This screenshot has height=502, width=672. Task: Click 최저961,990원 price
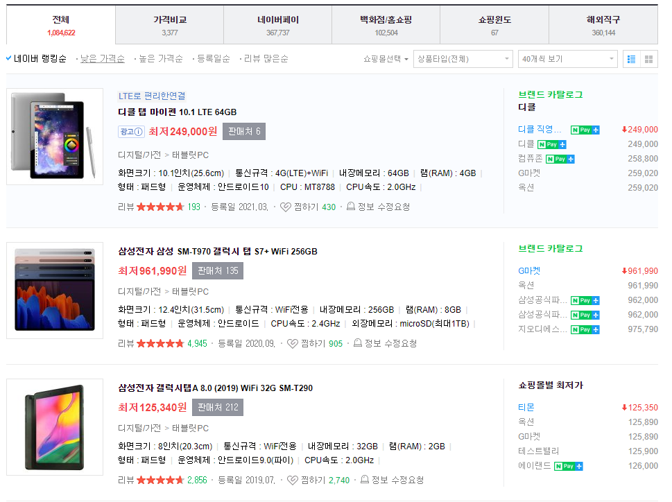pos(153,270)
